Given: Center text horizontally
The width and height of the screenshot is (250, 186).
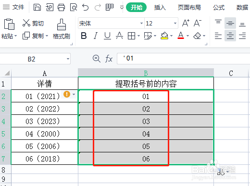Looking at the screenshot, I should (x=230, y=36).
